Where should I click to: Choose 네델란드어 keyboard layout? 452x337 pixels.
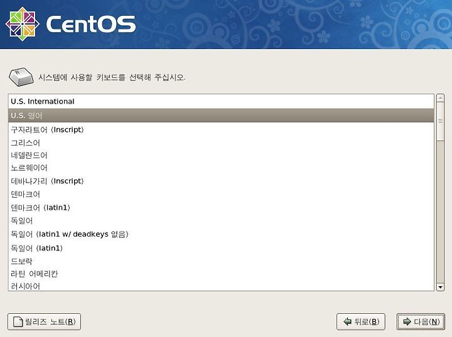point(221,156)
